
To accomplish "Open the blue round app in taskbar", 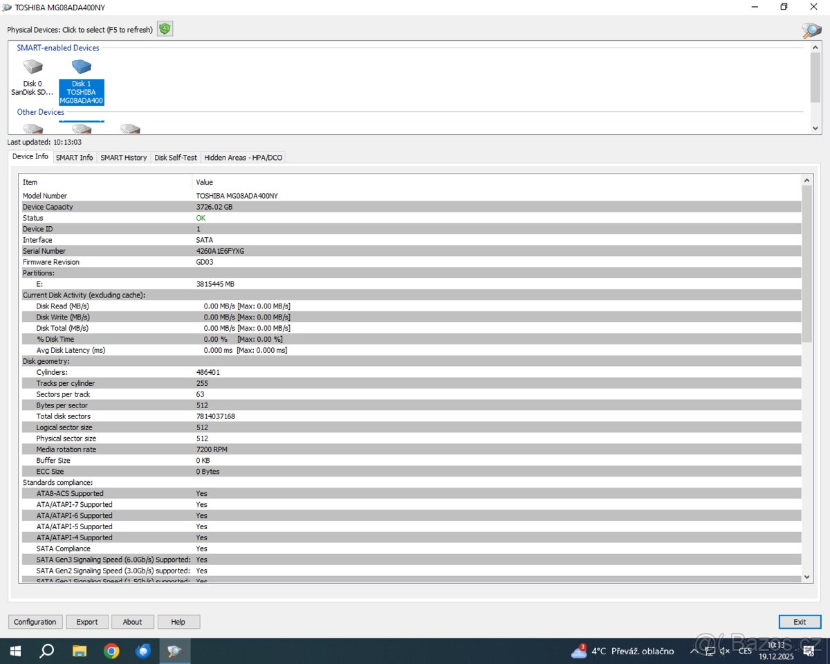I will 143,651.
